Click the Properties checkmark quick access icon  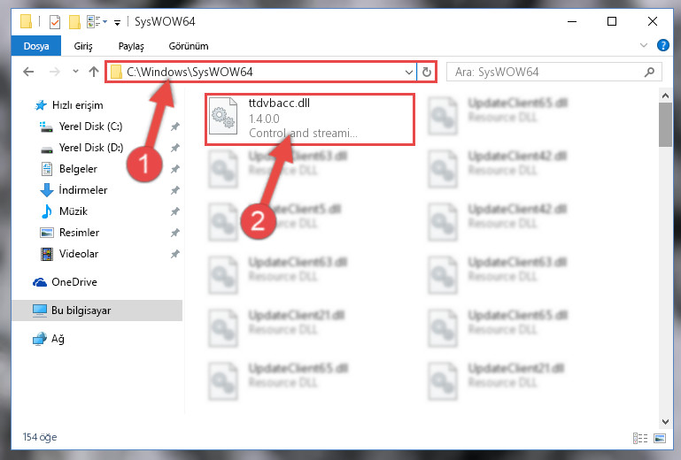(55, 22)
